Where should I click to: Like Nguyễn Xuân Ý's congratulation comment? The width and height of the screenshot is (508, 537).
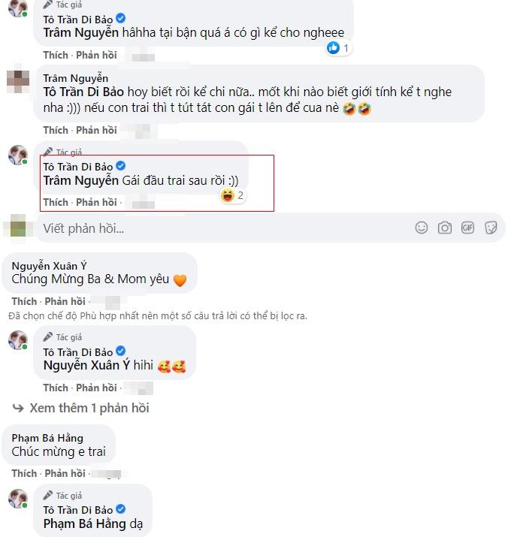click(24, 301)
